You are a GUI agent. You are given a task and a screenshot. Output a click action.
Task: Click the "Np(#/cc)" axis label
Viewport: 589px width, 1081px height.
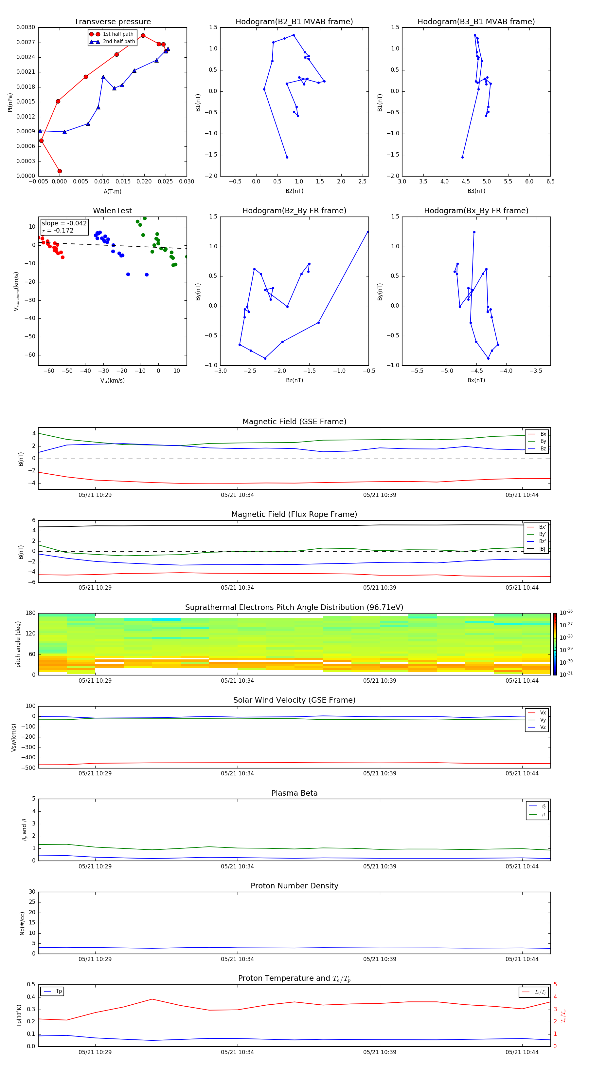[22, 923]
